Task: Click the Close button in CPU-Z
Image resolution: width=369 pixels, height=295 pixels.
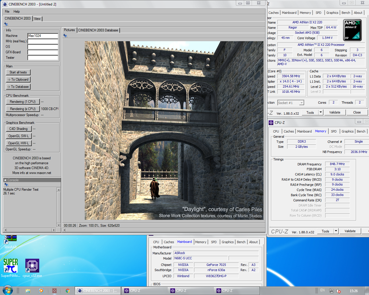Action: point(357,112)
